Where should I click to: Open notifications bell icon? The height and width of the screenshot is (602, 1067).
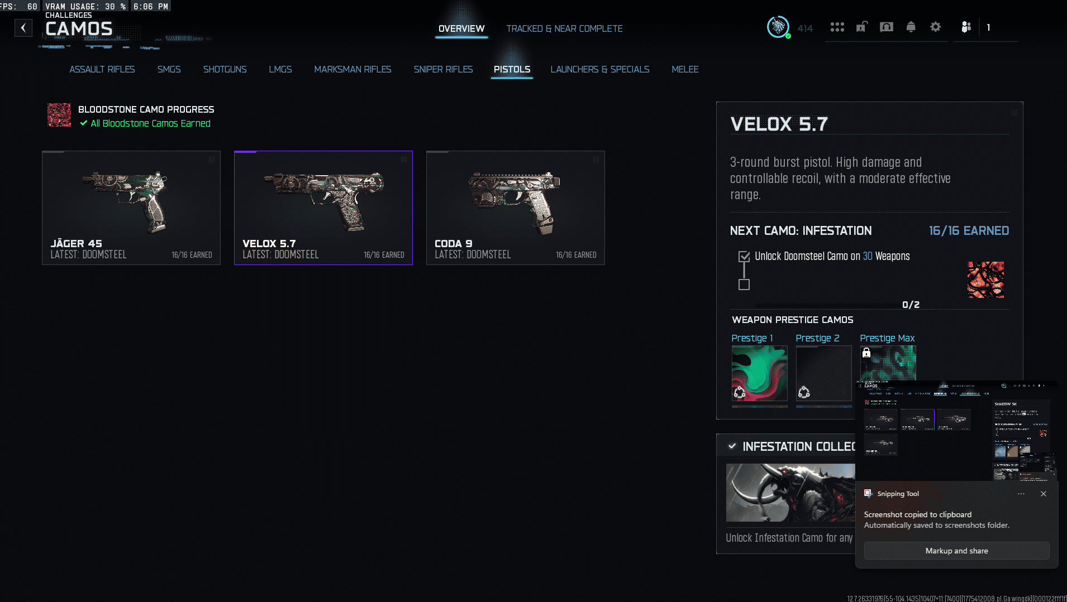tap(911, 27)
